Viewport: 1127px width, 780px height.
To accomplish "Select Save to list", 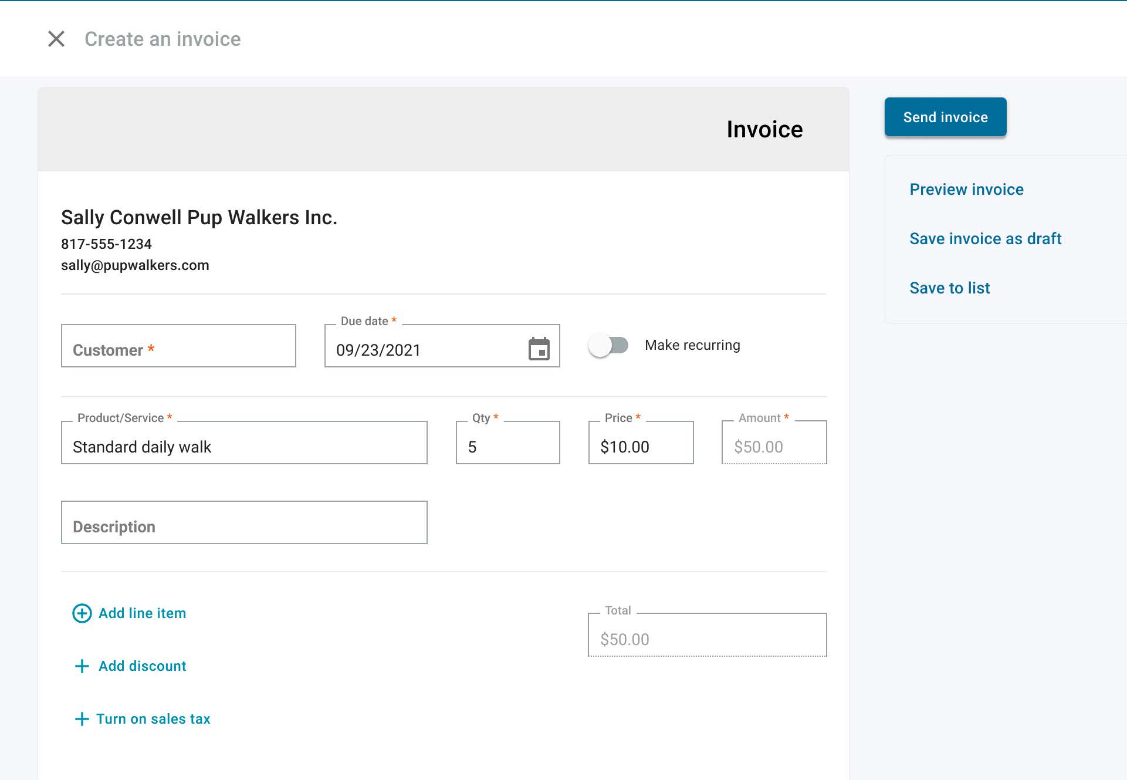I will (x=949, y=288).
